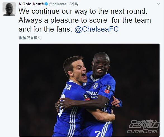Click the Yokohama Tyres sponsor lettering

[92, 95]
